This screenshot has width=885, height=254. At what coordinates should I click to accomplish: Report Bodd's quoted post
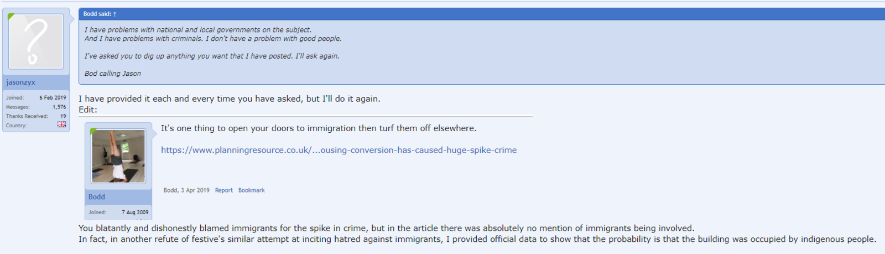click(x=223, y=190)
